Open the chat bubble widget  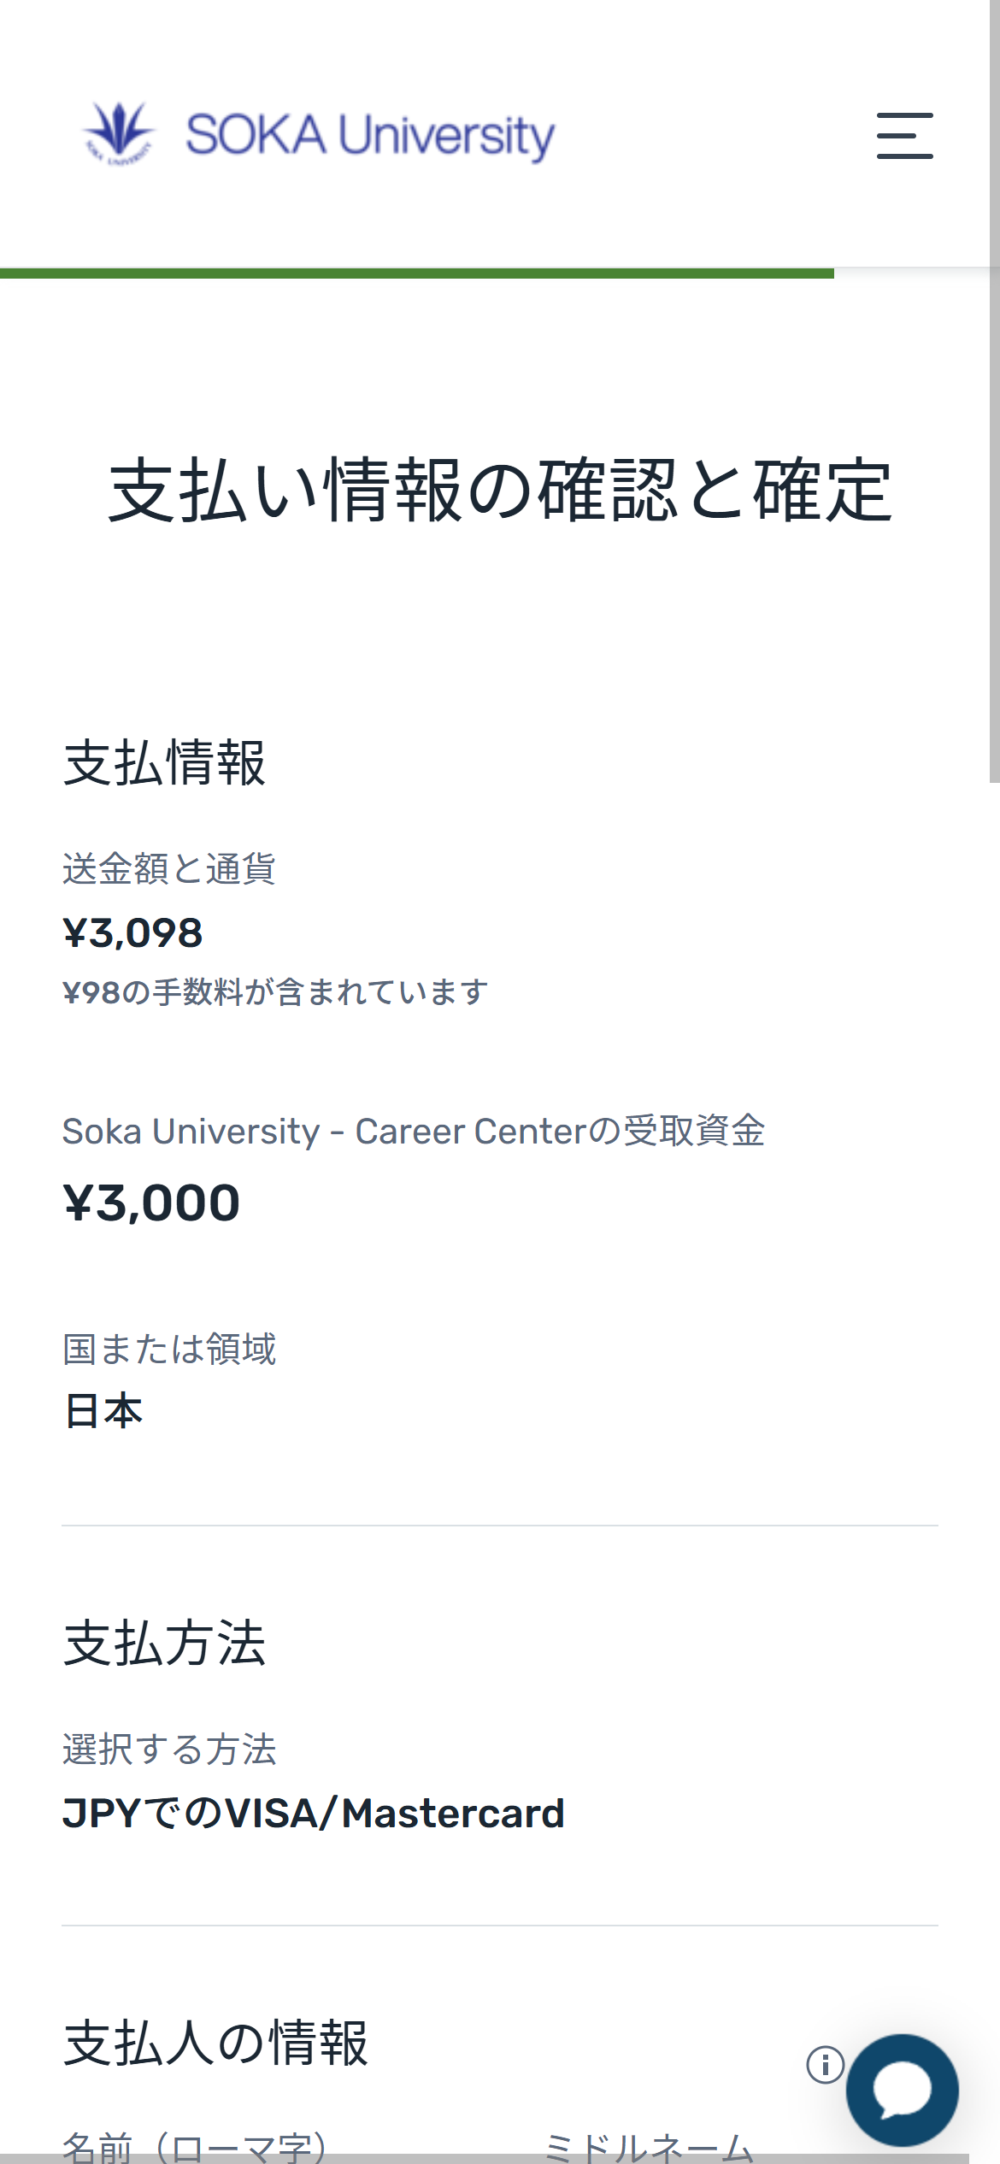coord(902,2090)
